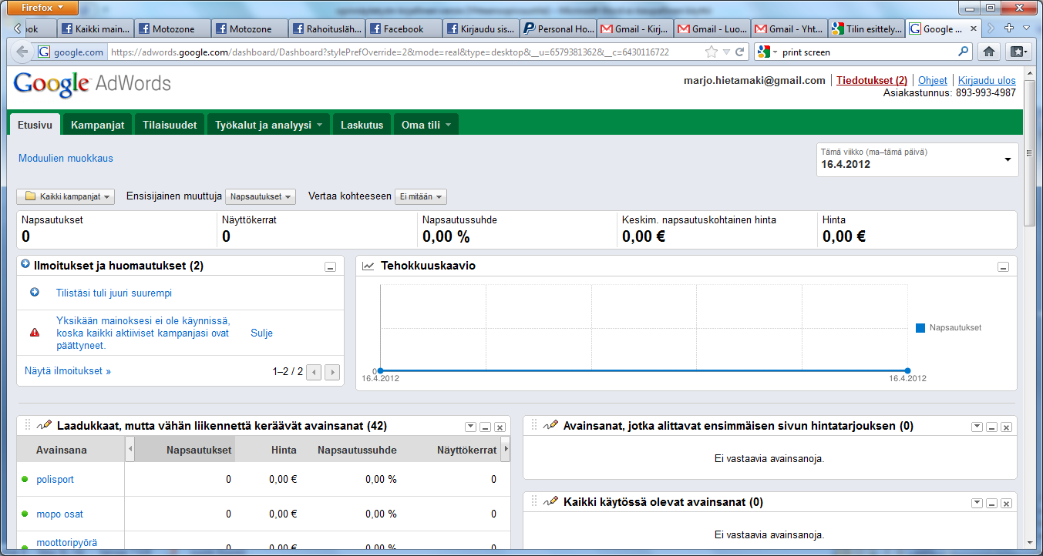The image size is (1043, 556).
Task: Click Näytä ilmoitukset » link
Action: tap(68, 370)
